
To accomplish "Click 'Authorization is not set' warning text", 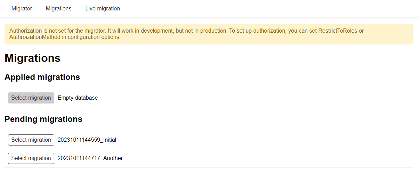I will pyautogui.click(x=38, y=31).
